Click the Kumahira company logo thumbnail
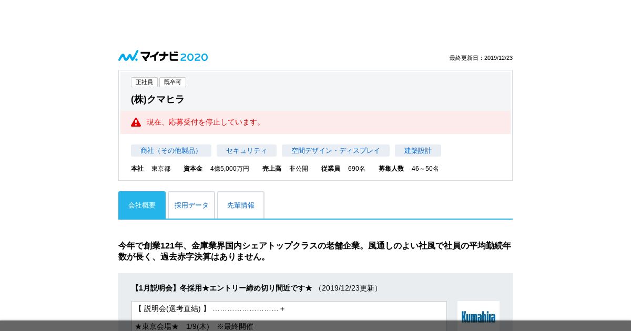631x331 pixels. coord(479,316)
